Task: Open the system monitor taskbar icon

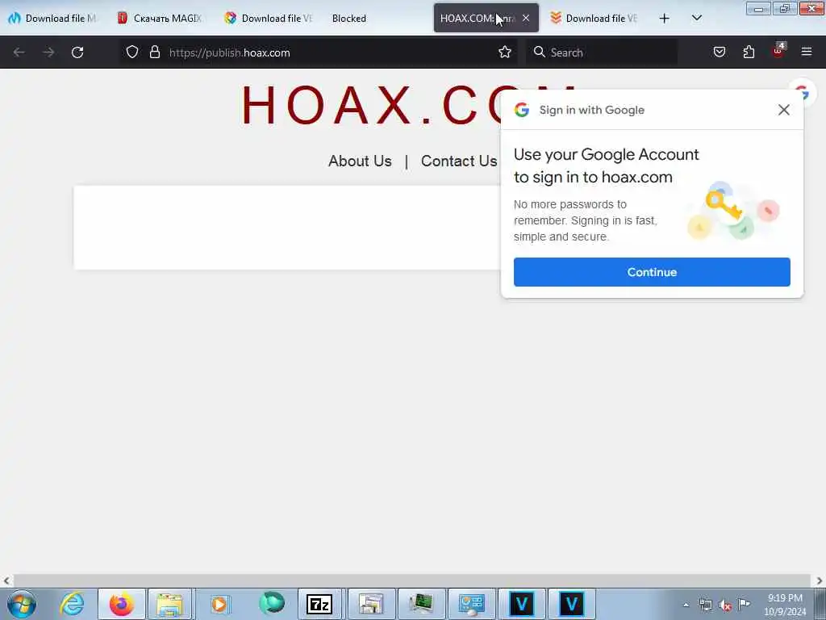Action: (421, 604)
